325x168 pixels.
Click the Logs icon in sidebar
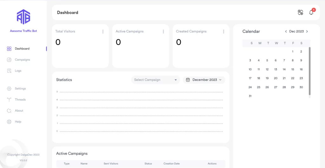(9, 71)
